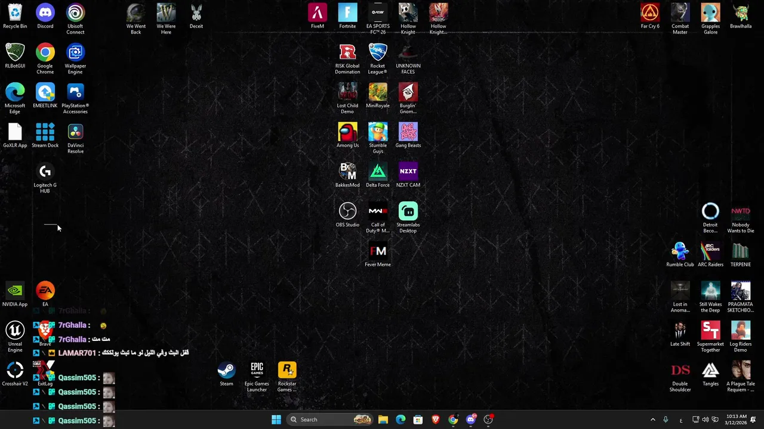Screen dimensions: 764x429
Task: Open the Lost Child Demo icon
Action: [x=347, y=98]
